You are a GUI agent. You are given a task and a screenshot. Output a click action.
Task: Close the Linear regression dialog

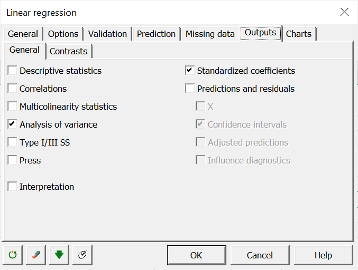[x=344, y=12]
